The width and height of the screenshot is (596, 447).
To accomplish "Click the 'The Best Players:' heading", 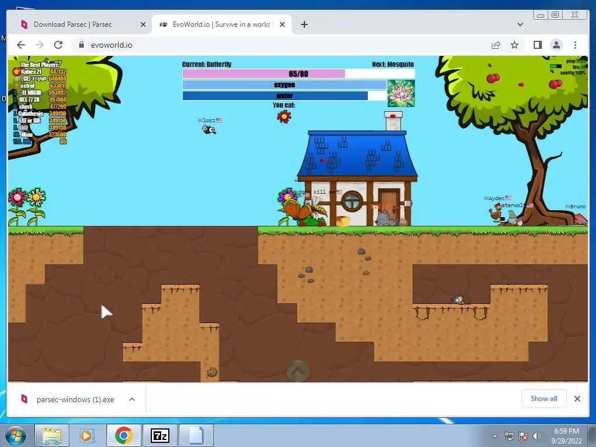I will coord(40,65).
